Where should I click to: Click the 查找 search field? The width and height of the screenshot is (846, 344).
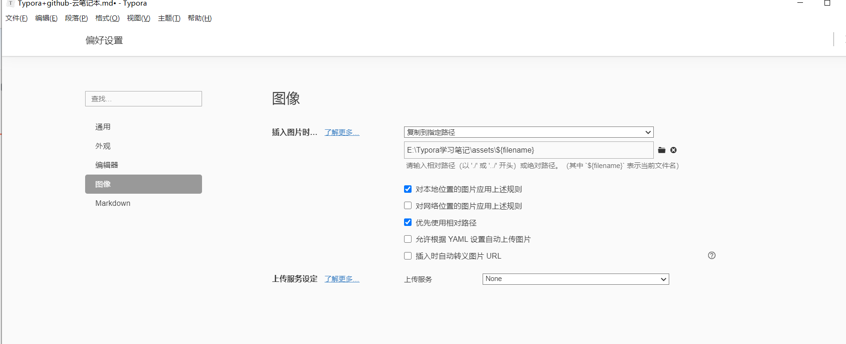click(144, 98)
